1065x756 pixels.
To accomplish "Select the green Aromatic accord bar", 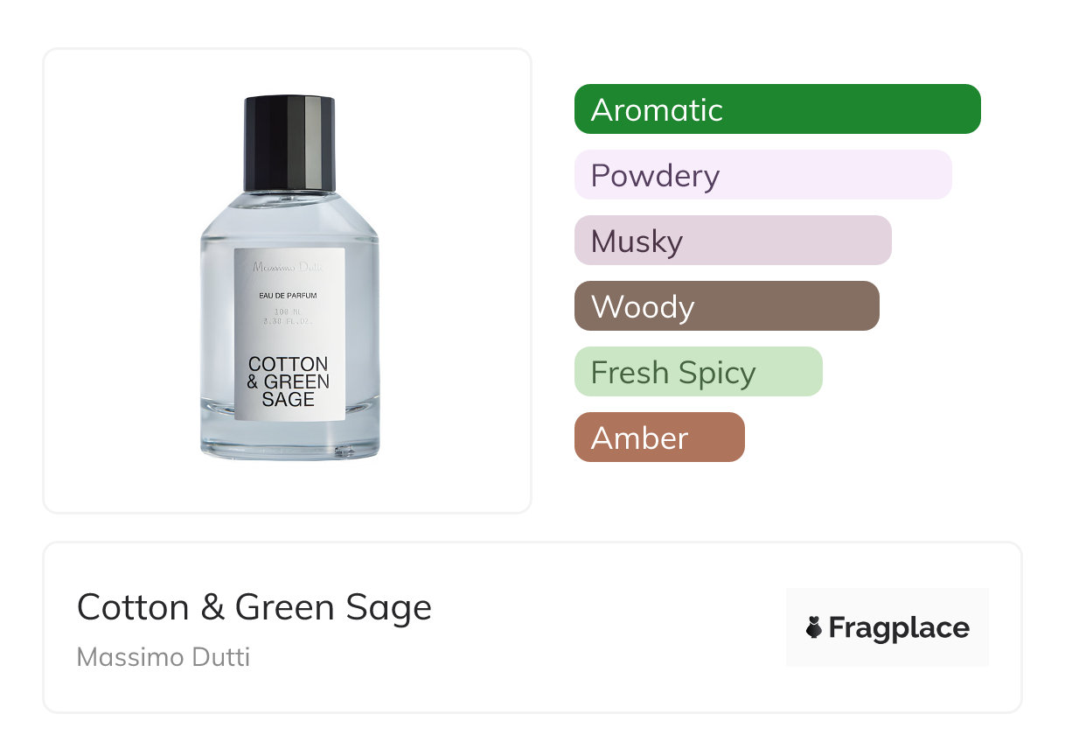I will click(777, 109).
